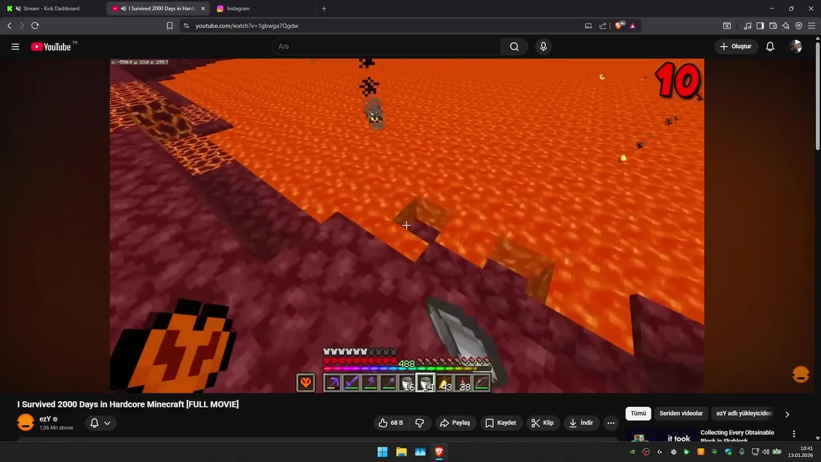Share this page from address bar
821x462 pixels.
tap(603, 26)
